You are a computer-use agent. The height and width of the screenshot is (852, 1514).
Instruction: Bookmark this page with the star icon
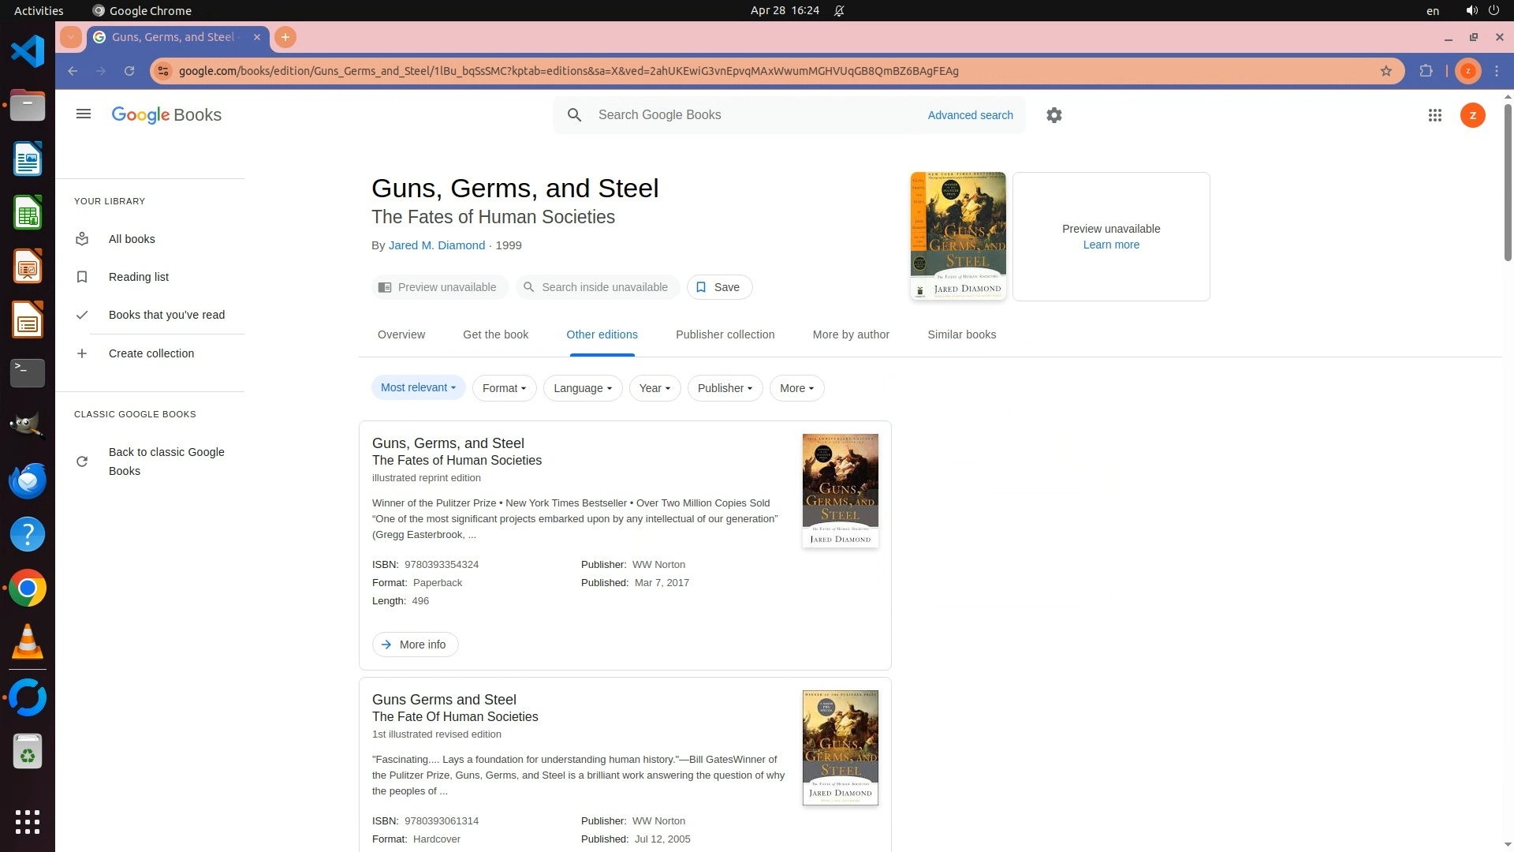pos(1385,71)
